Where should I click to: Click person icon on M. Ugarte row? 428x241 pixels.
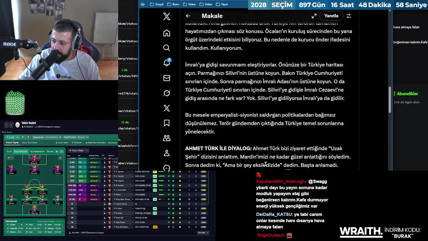tap(105, 181)
